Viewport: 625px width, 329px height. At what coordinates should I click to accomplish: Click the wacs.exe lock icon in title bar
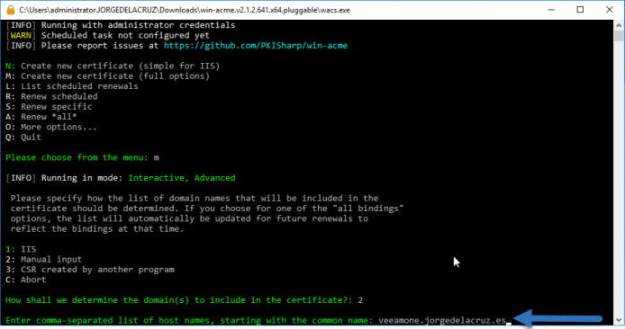coord(11,10)
